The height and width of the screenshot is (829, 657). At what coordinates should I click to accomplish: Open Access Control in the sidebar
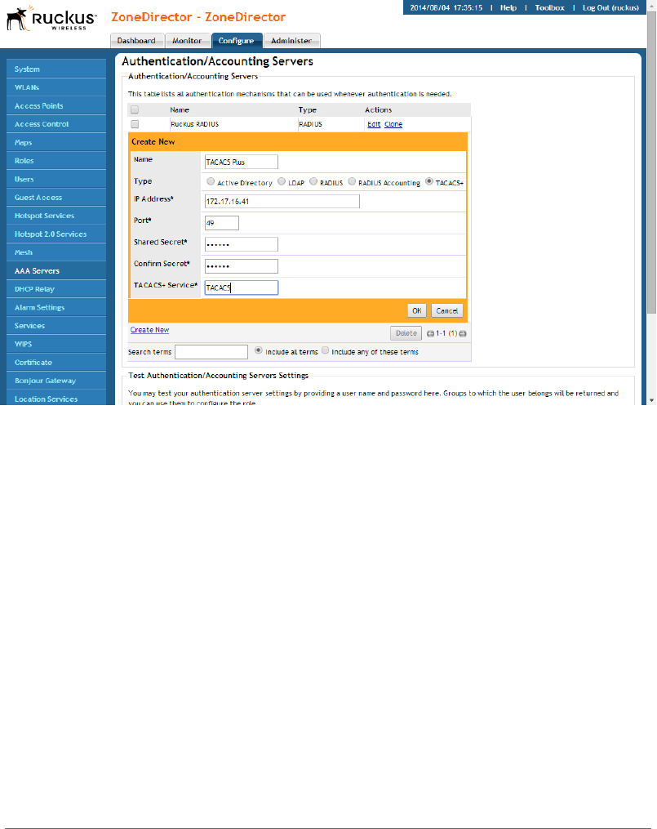56,123
